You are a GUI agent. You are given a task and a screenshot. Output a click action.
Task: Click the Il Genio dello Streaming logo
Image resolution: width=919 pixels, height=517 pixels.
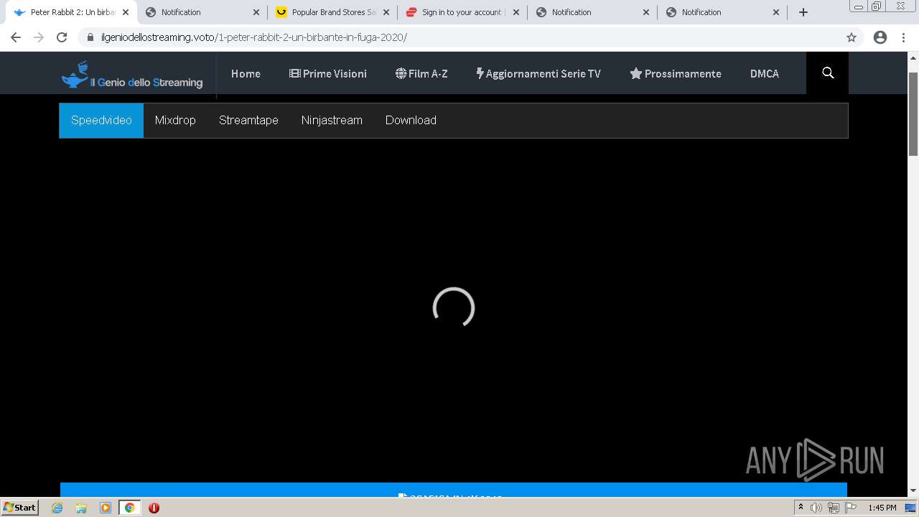(x=132, y=75)
